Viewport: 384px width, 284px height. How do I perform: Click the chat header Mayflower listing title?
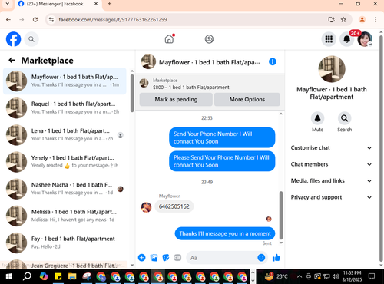click(x=209, y=62)
